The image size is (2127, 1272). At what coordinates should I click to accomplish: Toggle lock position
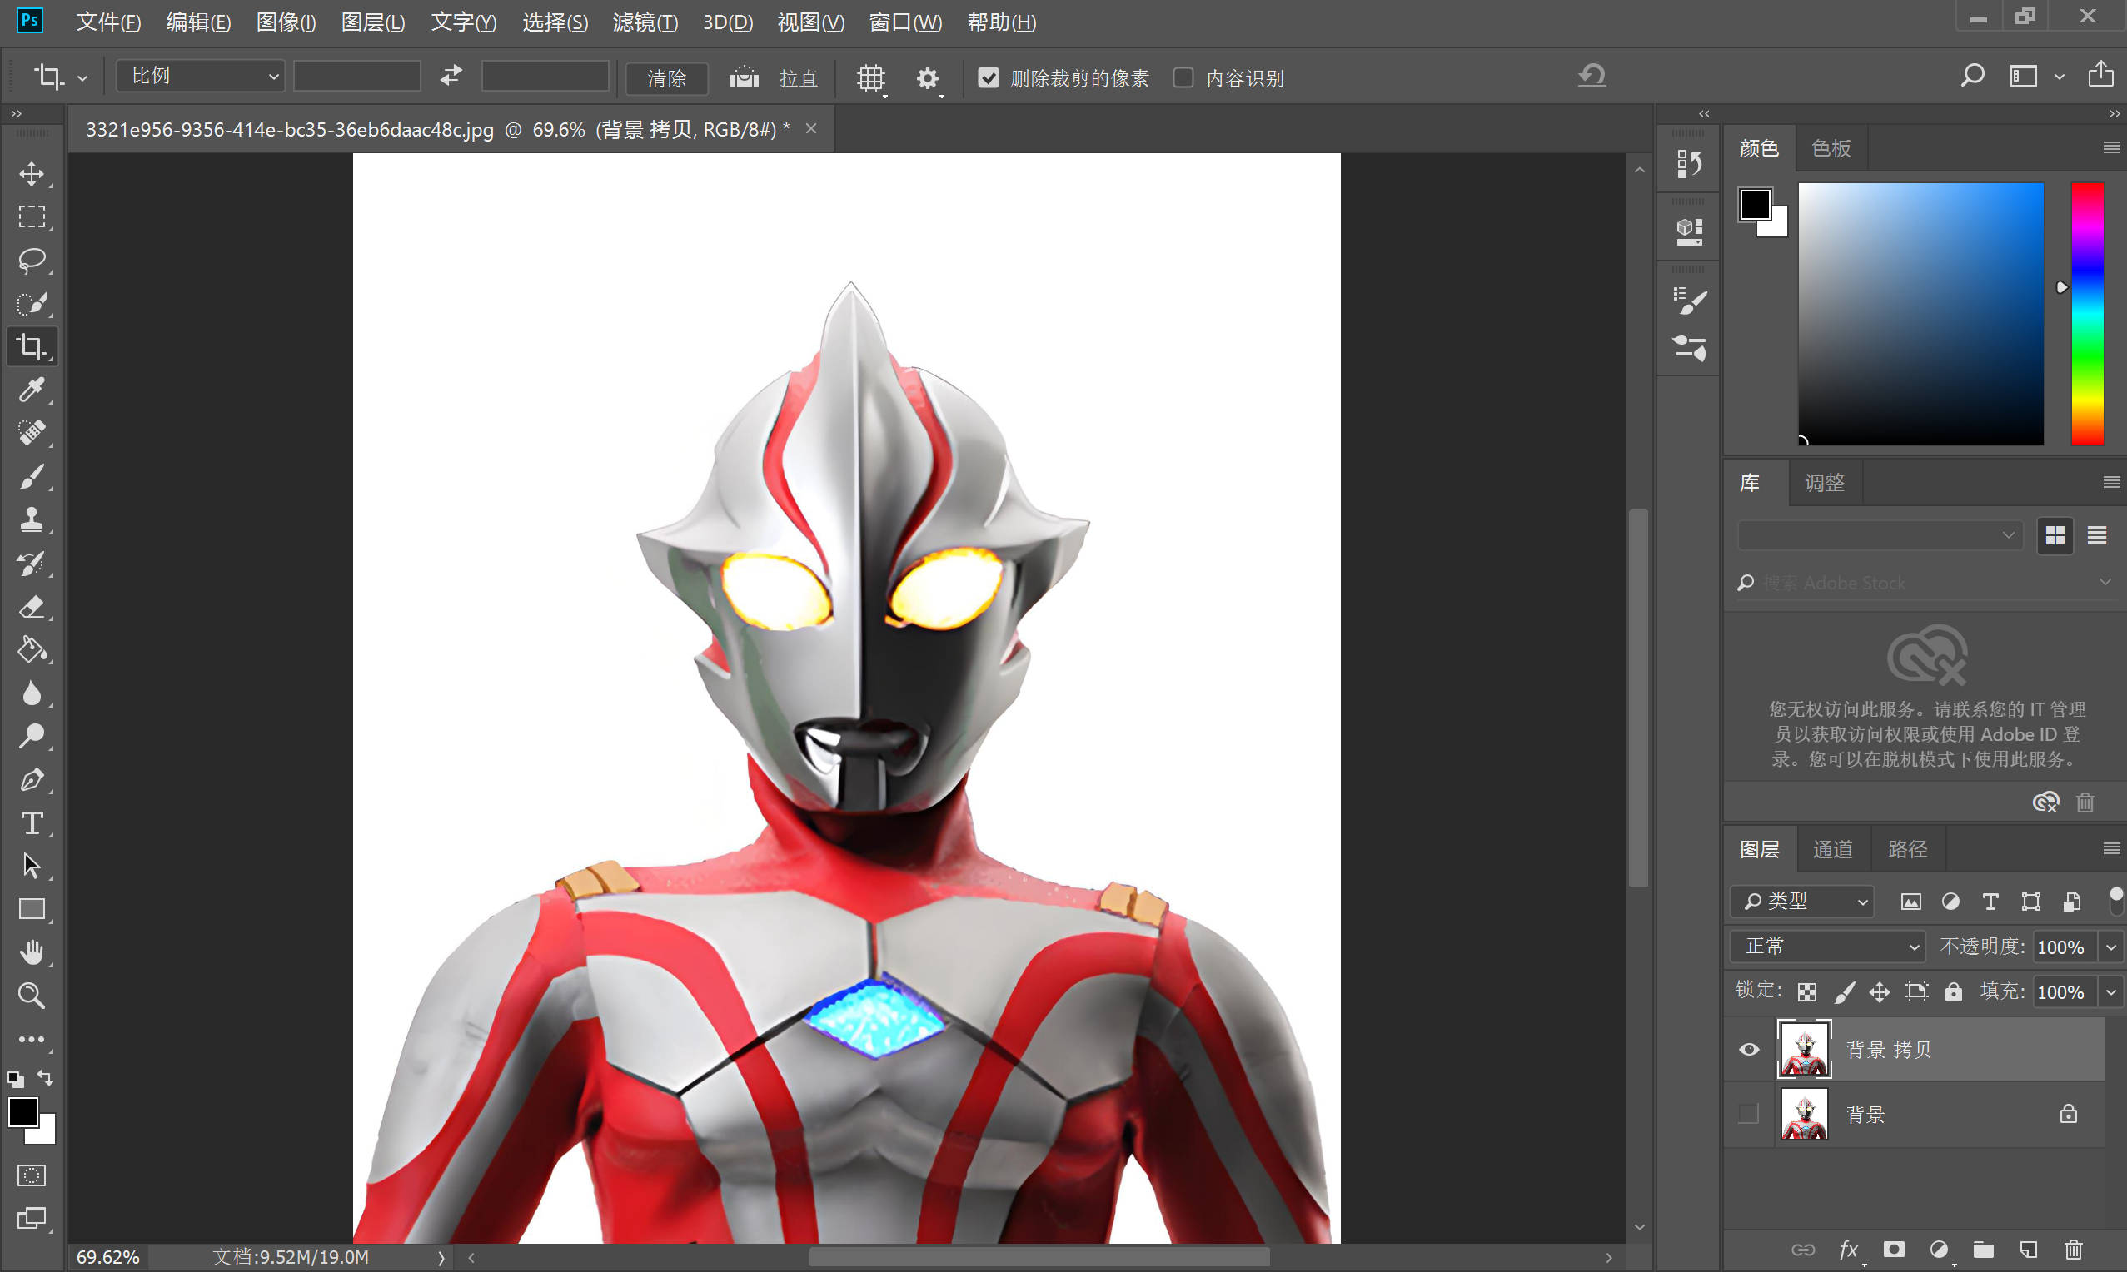click(x=1879, y=992)
